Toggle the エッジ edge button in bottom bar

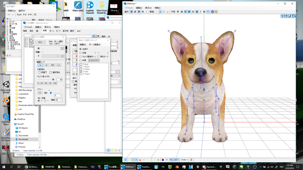coord(176,160)
